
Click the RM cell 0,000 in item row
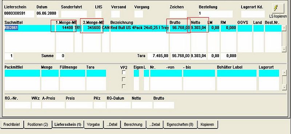pyautogui.click(x=228, y=28)
